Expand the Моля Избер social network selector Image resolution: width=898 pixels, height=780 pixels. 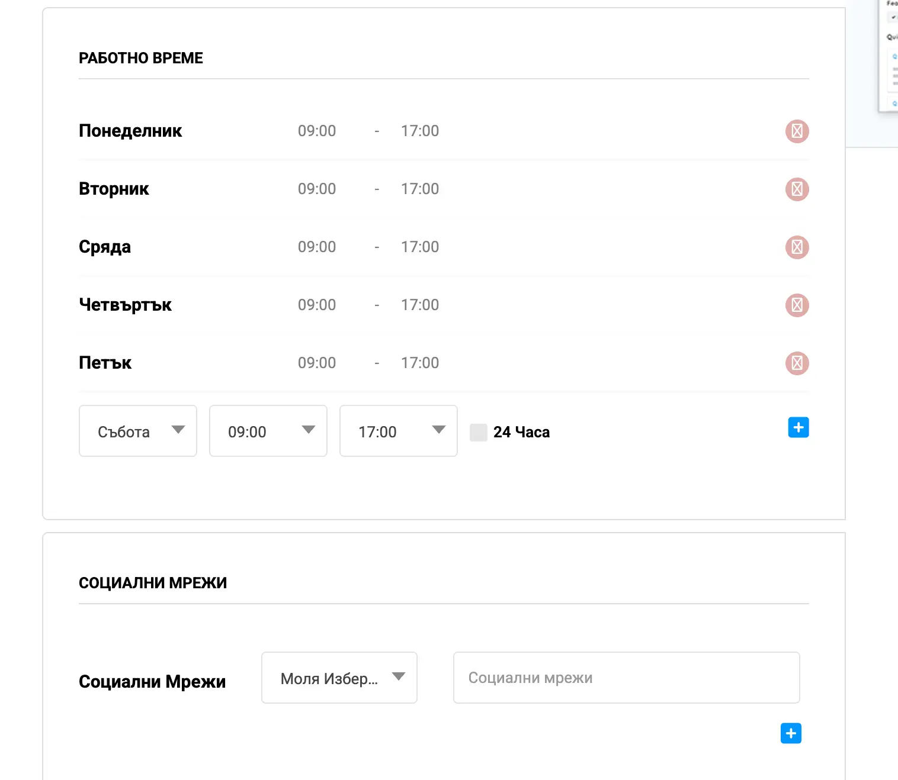(x=339, y=677)
